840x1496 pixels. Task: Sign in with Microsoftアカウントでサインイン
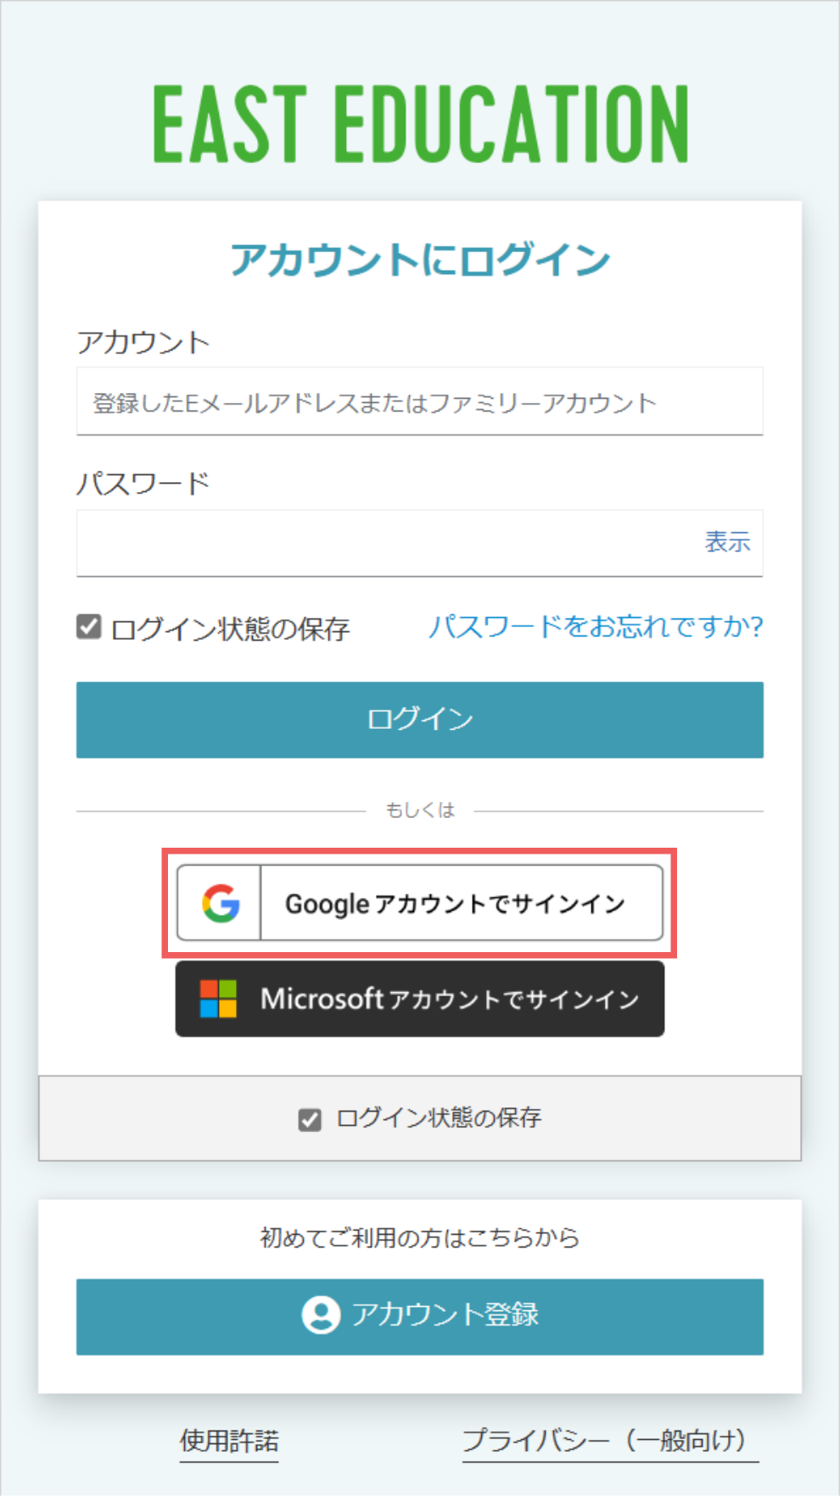(420, 999)
